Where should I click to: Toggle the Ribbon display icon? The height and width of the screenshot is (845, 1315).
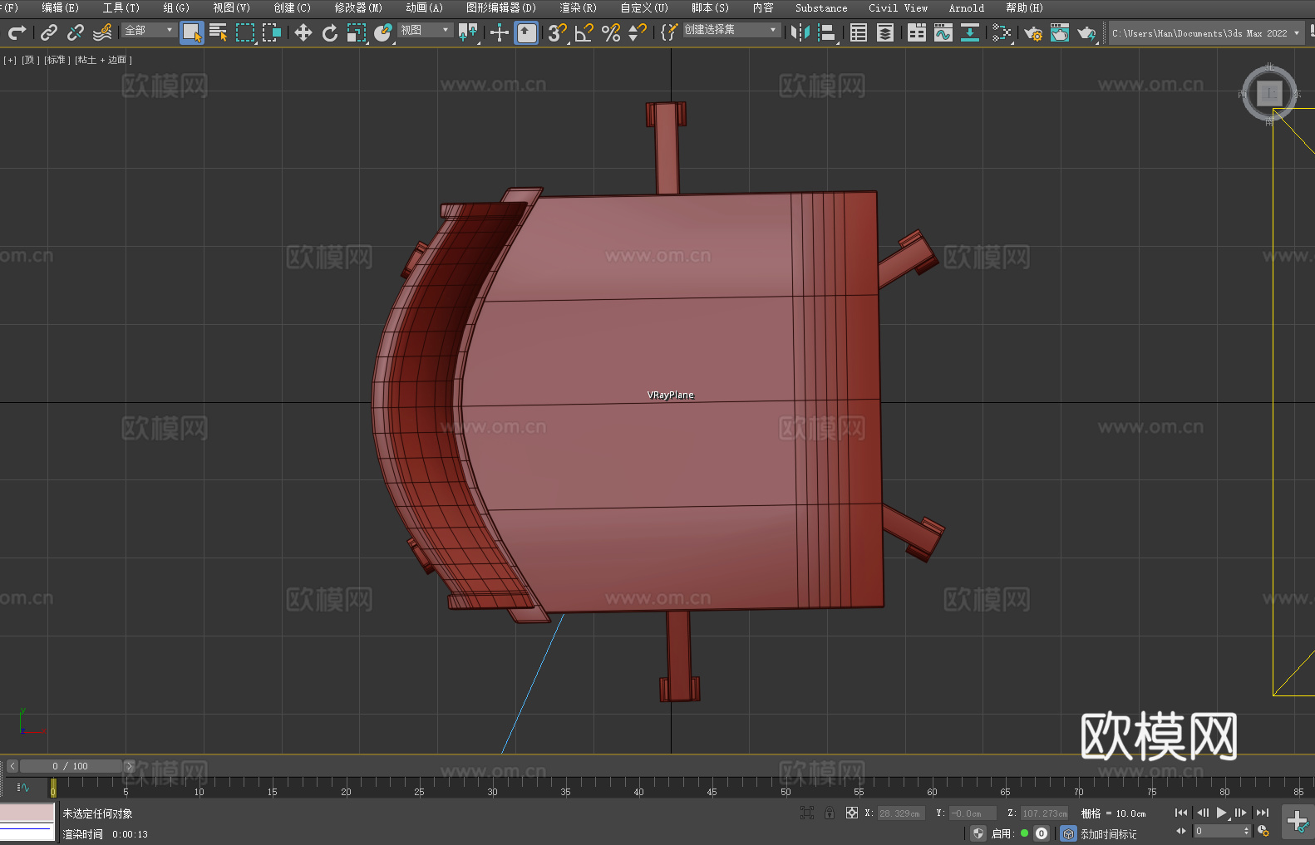(x=917, y=32)
